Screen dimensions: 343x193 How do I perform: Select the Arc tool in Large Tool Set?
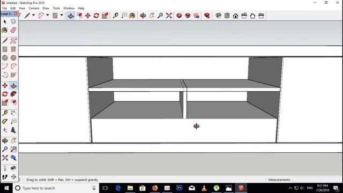(x=5, y=66)
